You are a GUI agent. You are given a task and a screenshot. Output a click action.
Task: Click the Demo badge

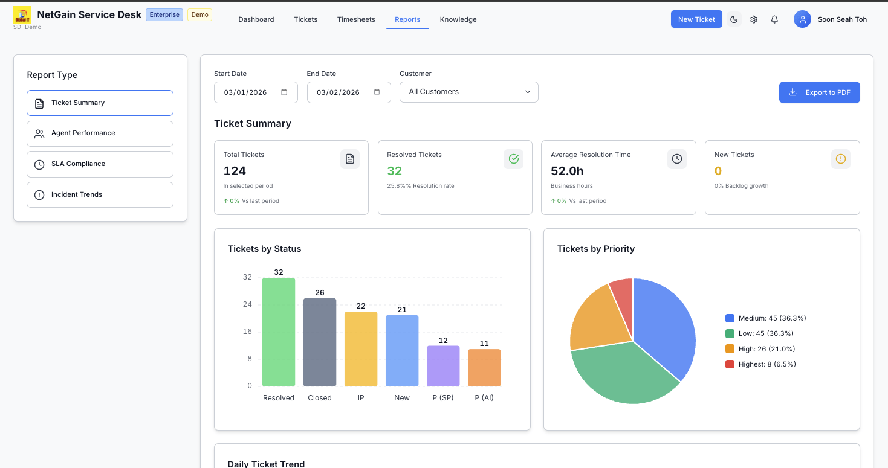tap(199, 14)
